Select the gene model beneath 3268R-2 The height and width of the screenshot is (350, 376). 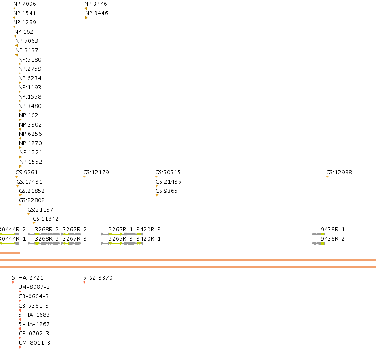44,234
